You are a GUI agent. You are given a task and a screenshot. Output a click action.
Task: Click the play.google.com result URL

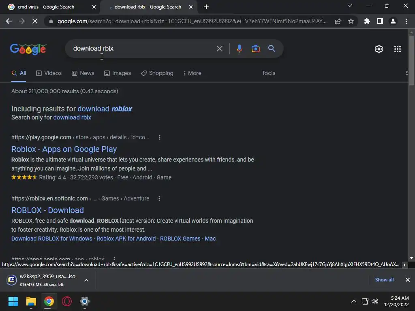(x=80, y=138)
